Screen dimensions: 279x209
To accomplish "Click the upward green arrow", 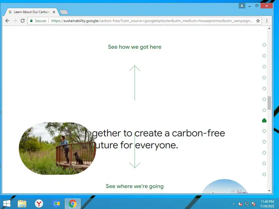I will 135,83.
